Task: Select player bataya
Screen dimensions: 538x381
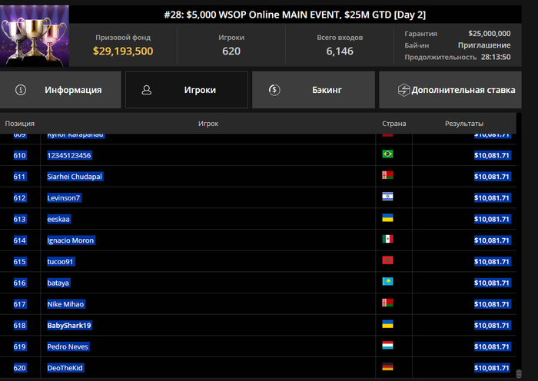Action: coord(58,283)
